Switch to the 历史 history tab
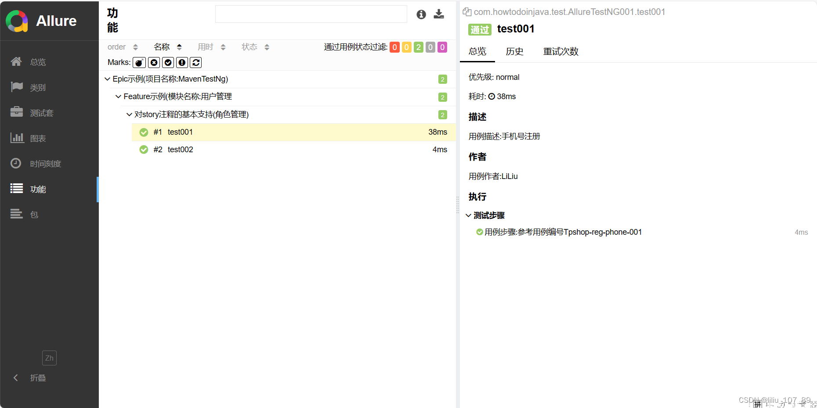The height and width of the screenshot is (408, 817). (x=514, y=51)
